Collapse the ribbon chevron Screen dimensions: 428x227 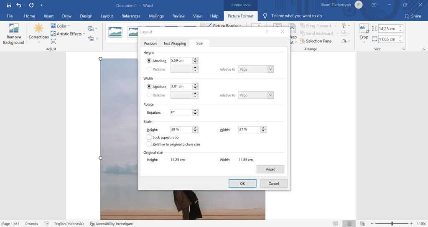click(x=424, y=49)
